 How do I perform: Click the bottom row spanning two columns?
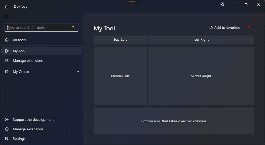(x=174, y=121)
